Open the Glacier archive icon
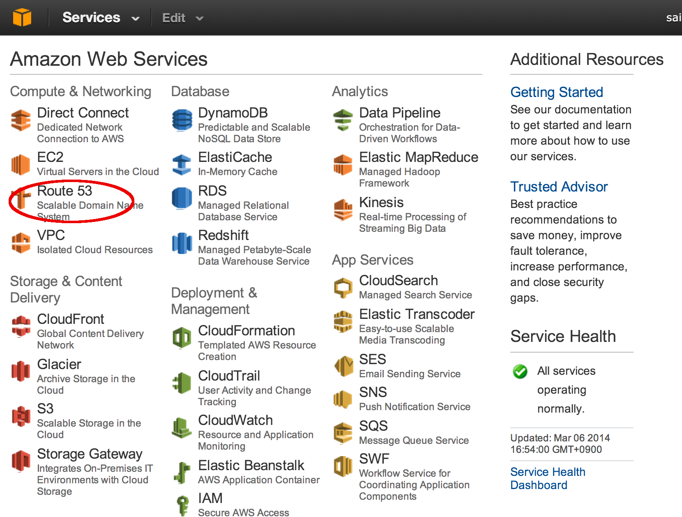The height and width of the screenshot is (517, 682). (x=21, y=371)
